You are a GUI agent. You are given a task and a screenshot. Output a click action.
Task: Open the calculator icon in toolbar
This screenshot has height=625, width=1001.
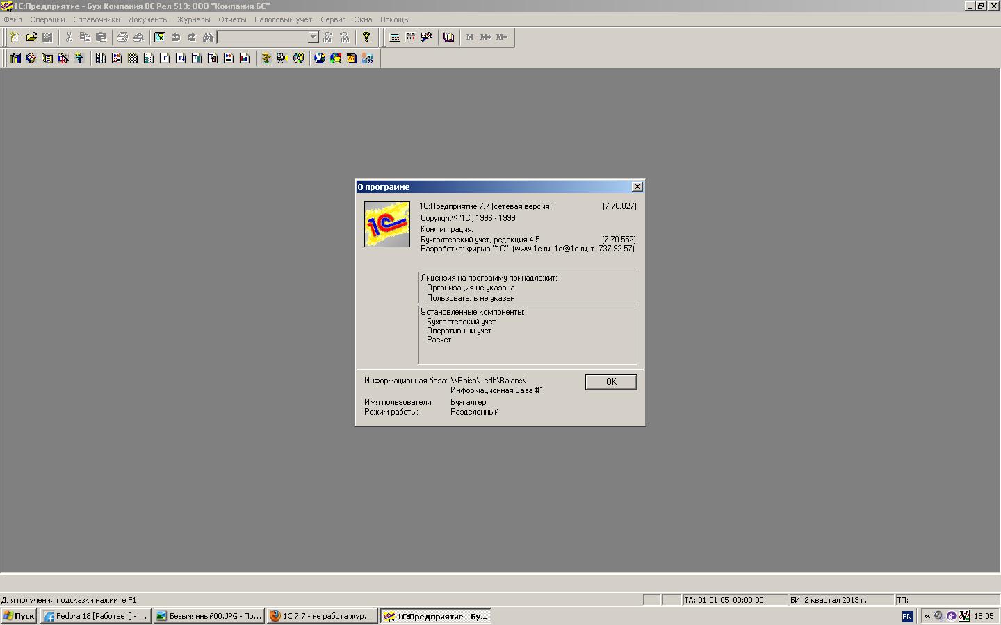pyautogui.click(x=395, y=37)
